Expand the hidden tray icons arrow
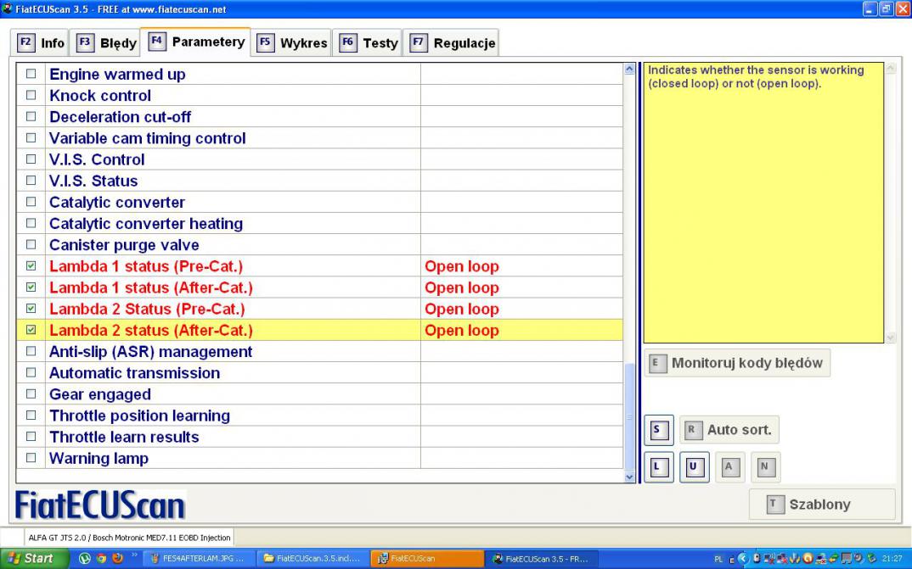 point(743,559)
